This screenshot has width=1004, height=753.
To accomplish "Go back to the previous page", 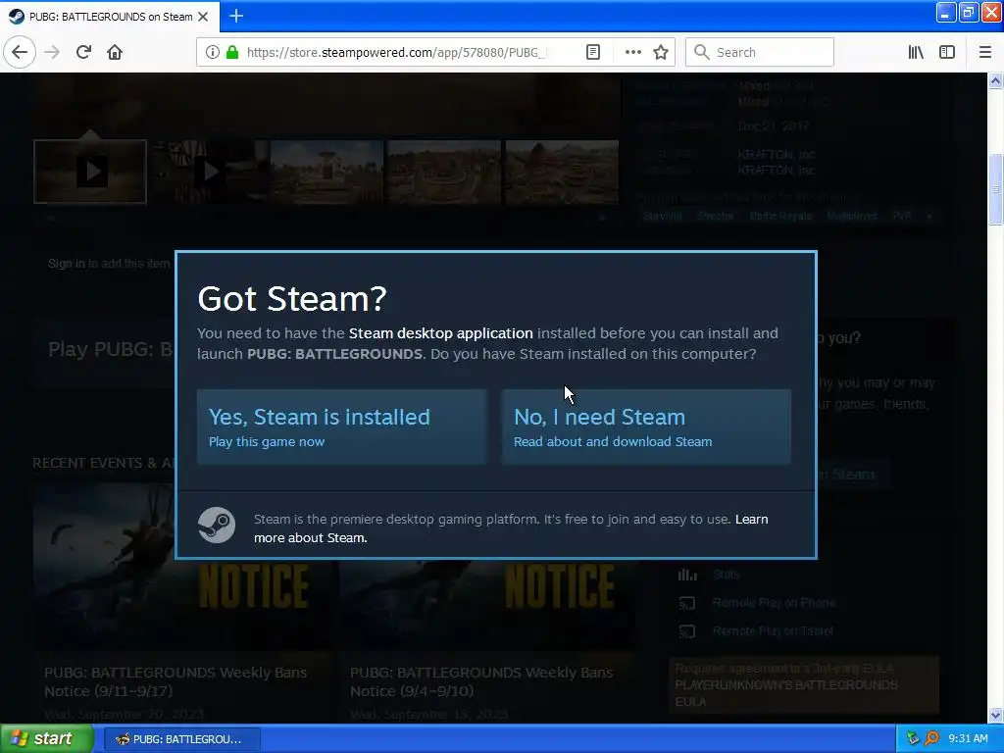I will [x=20, y=52].
